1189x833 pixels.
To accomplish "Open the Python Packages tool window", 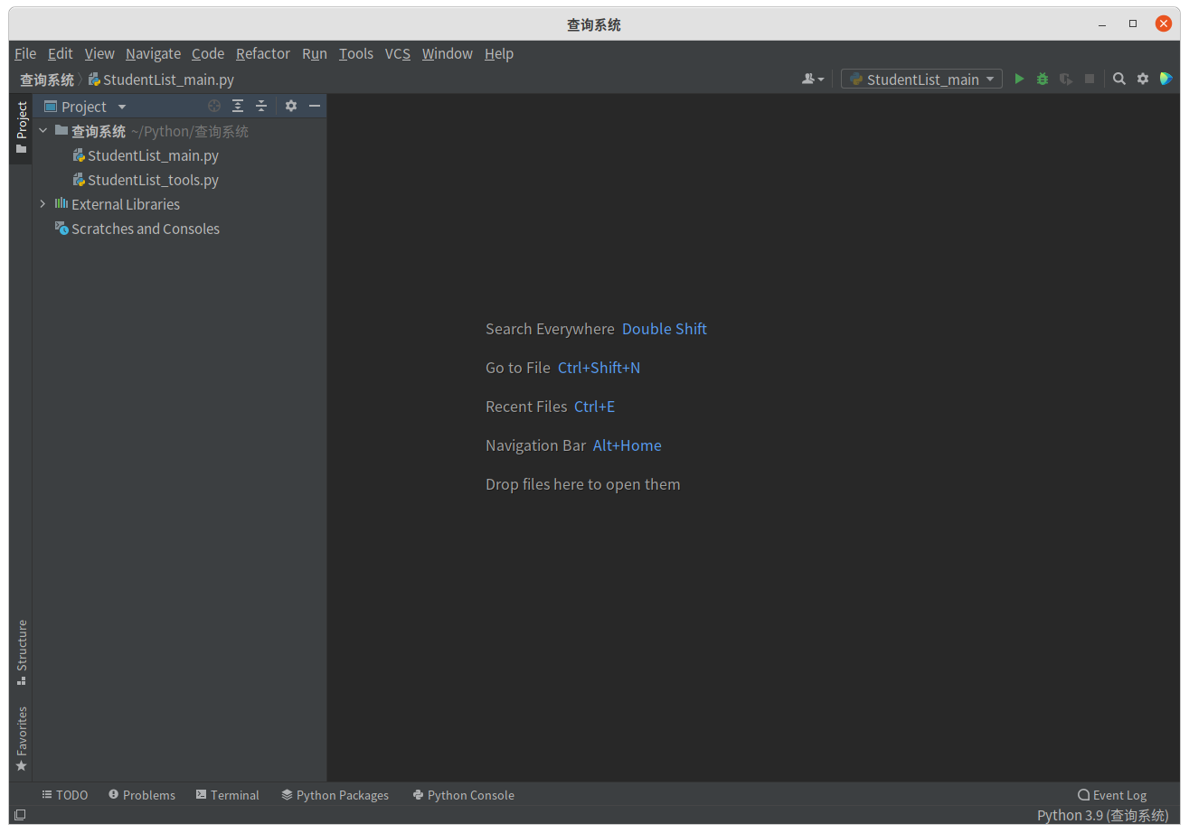I will point(335,795).
